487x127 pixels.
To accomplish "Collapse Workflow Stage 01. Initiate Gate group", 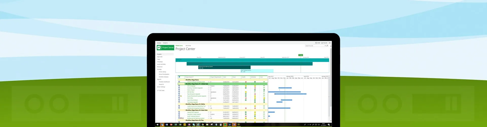I will click(185, 84).
